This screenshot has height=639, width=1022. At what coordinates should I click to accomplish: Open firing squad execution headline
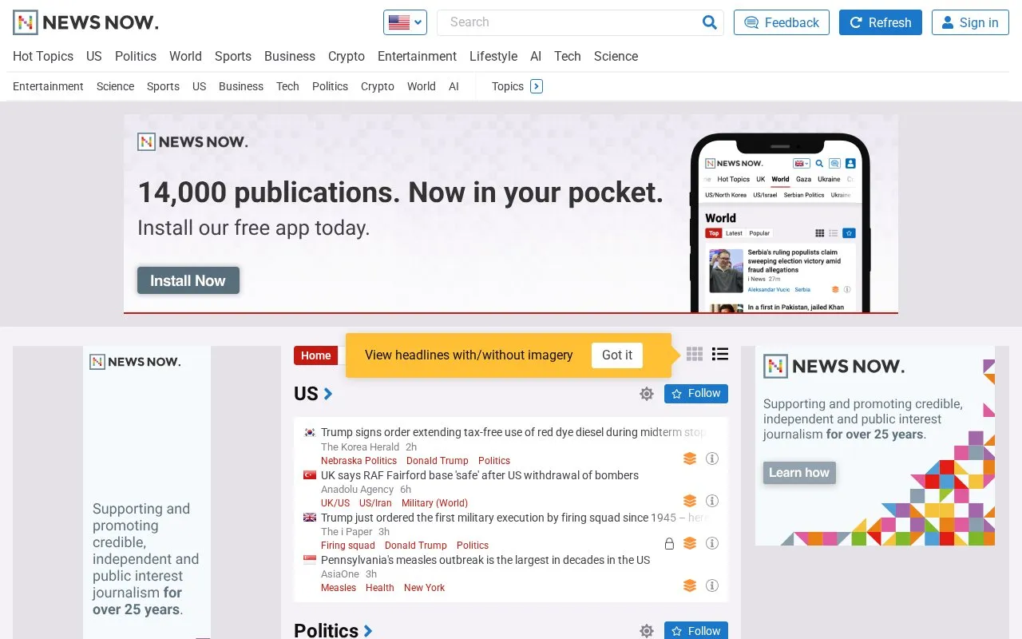coord(513,518)
